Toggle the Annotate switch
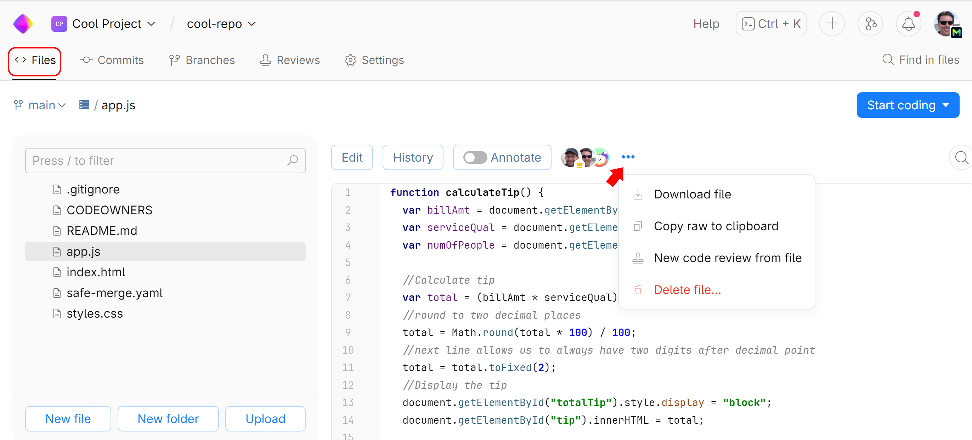This screenshot has width=972, height=440. (475, 157)
